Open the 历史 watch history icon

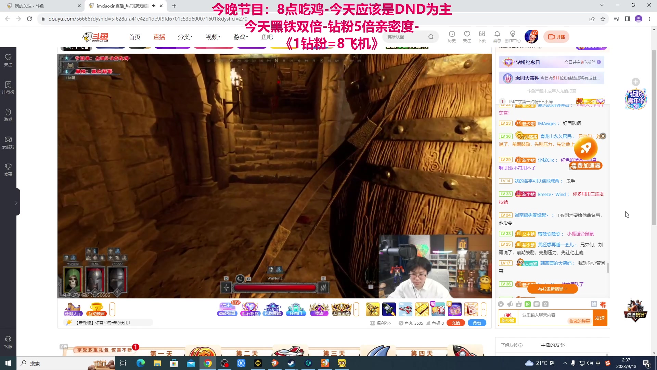(x=452, y=36)
